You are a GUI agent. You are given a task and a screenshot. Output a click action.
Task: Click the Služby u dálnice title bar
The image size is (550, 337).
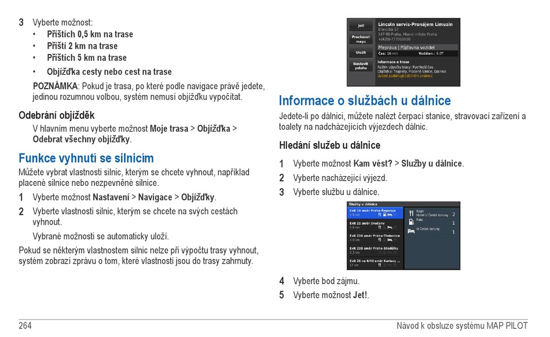[x=404, y=204]
